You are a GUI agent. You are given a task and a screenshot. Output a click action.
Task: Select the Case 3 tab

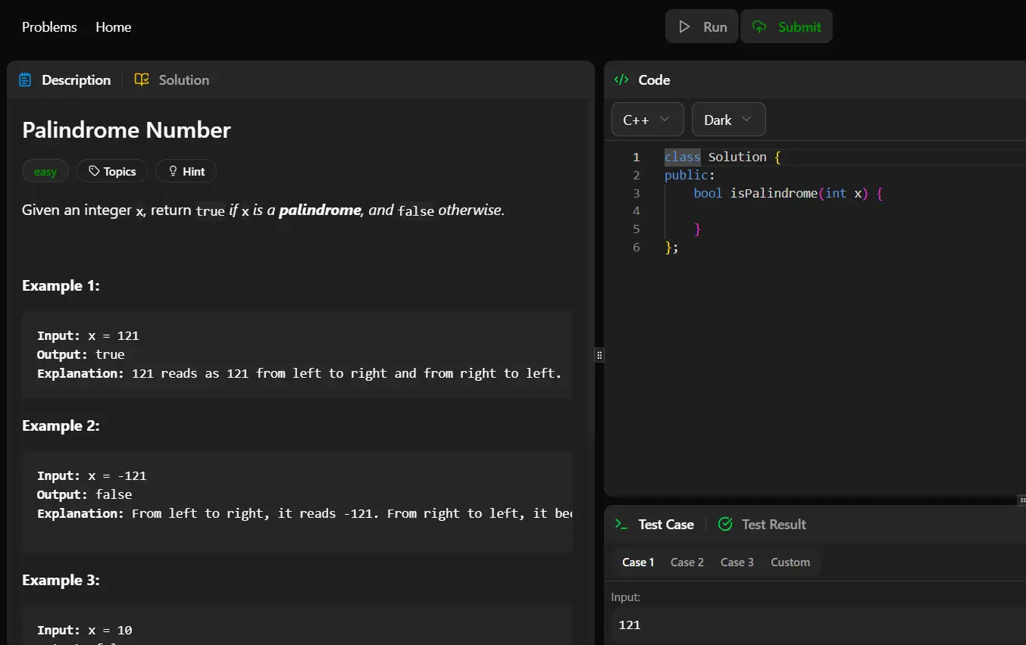point(737,562)
